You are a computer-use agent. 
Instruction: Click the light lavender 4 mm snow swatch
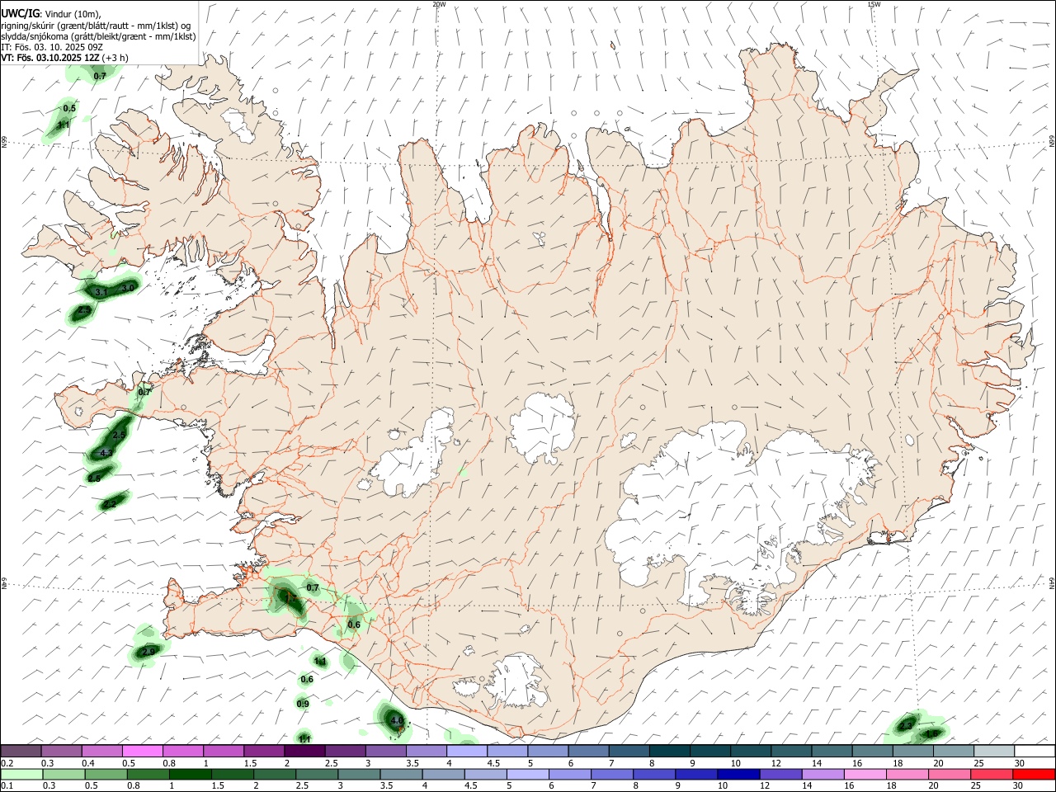(x=466, y=751)
